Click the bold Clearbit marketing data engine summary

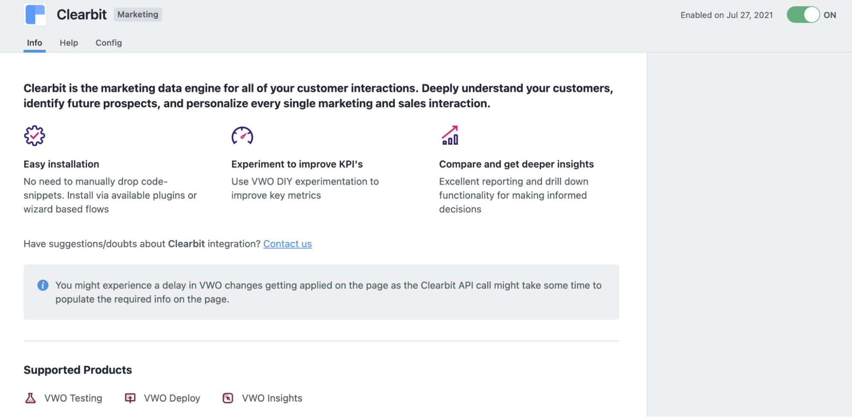tap(318, 96)
